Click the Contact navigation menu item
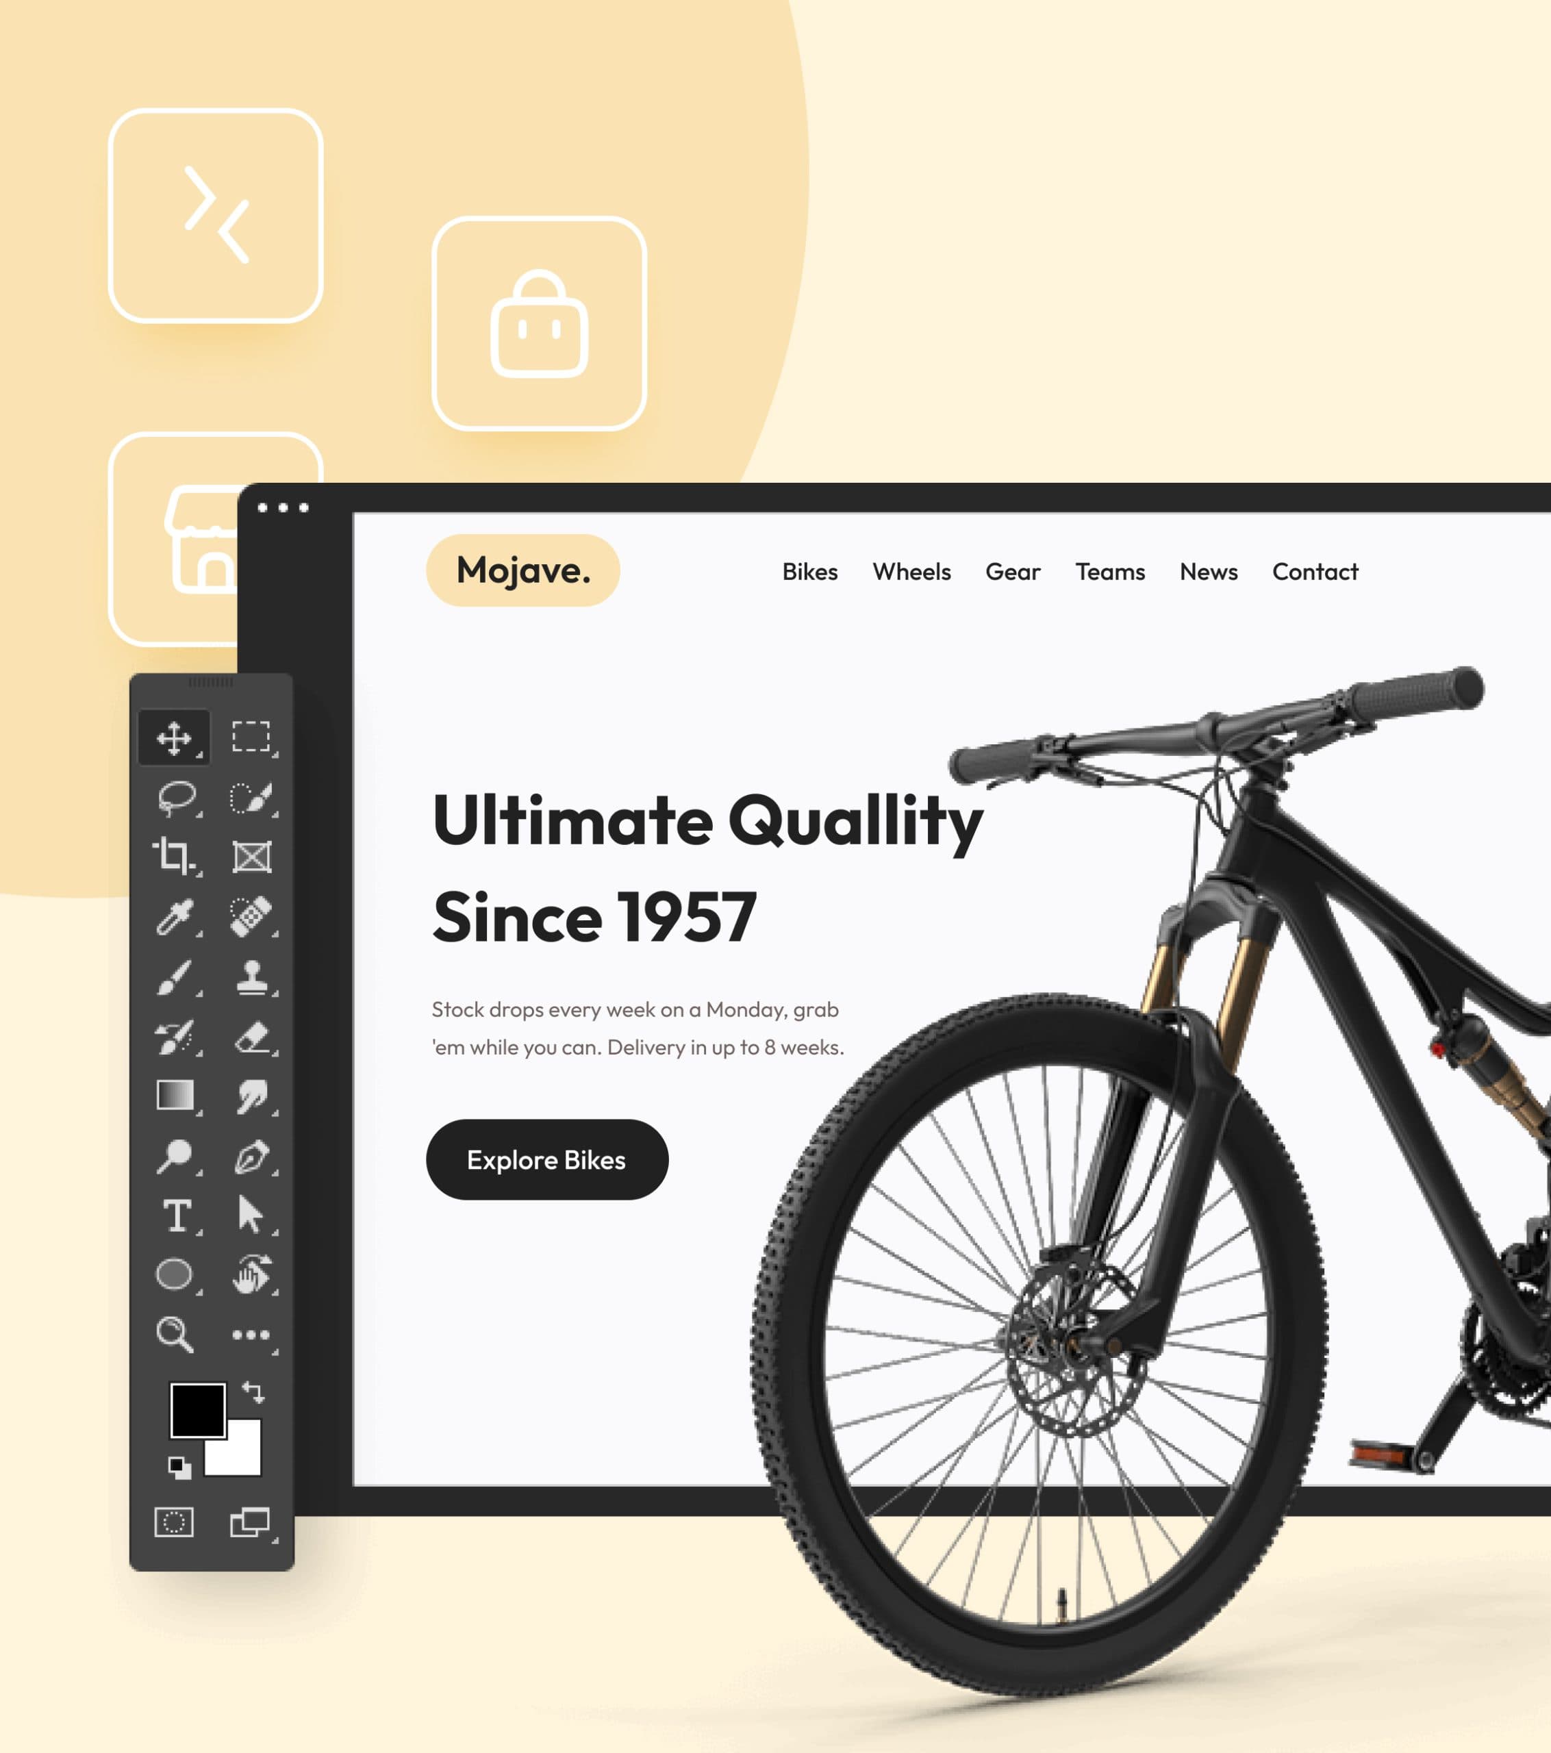Image resolution: width=1551 pixels, height=1753 pixels. (1316, 570)
